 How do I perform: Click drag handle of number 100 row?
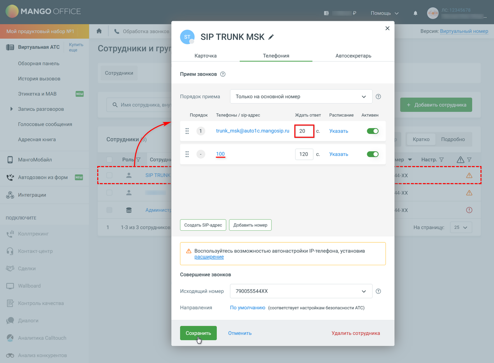[x=187, y=154]
